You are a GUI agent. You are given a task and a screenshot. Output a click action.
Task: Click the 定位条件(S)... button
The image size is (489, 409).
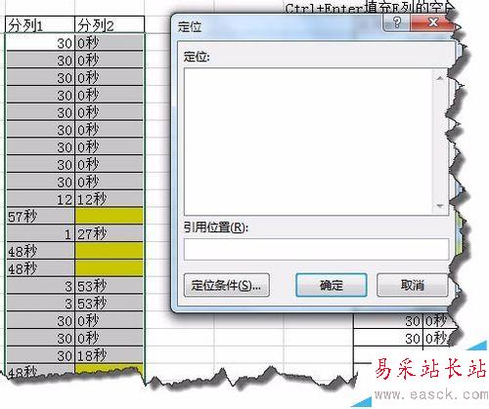(227, 285)
